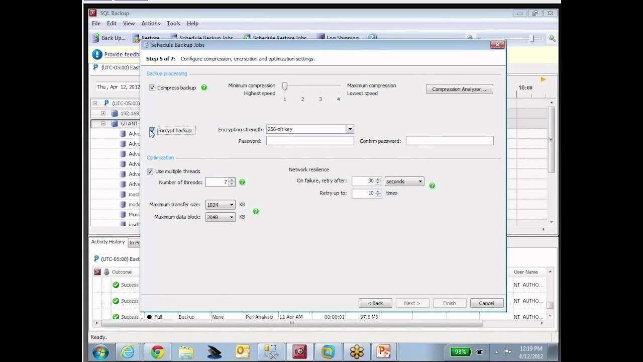Open help icon beside transfer size settings
Screen dimensions: 643x362
pos(256,212)
